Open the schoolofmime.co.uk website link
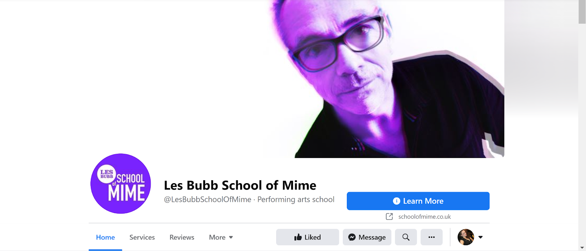This screenshot has height=251, width=586. coord(424,217)
